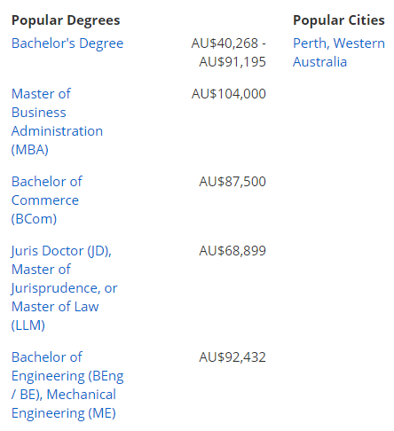This screenshot has width=394, height=431.
Task: Click the Popular Cities heading
Action: pos(339,20)
